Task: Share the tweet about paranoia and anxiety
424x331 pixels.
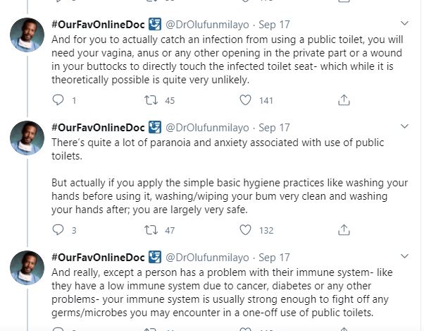Action: 344,230
